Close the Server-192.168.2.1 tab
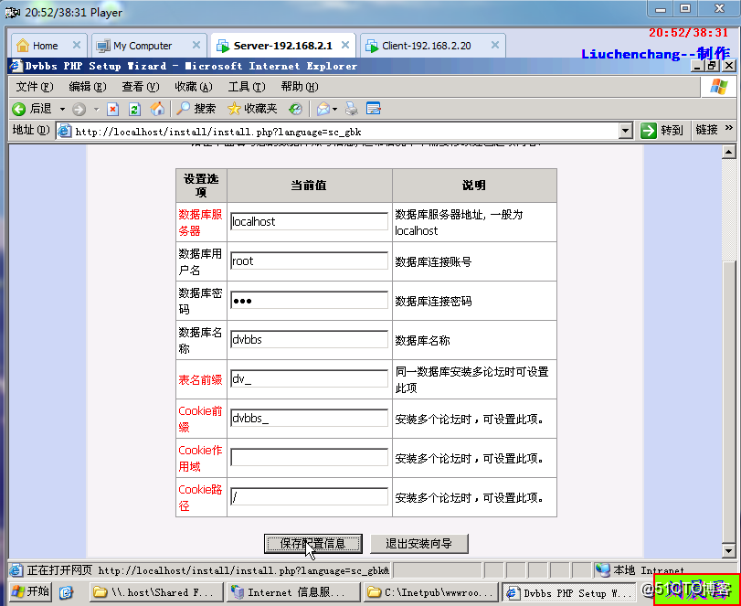The image size is (741, 606). pyautogui.click(x=345, y=45)
